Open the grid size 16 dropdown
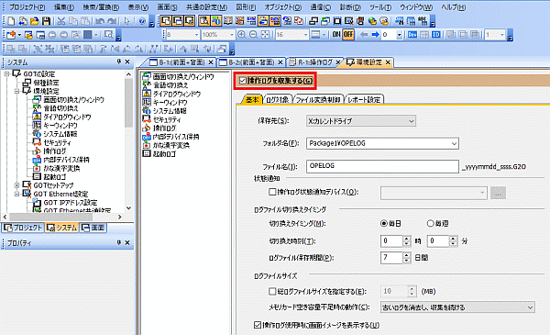This screenshot has width=550, height=335. (305, 34)
